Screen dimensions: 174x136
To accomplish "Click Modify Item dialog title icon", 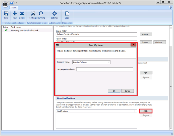I will 57,45.
